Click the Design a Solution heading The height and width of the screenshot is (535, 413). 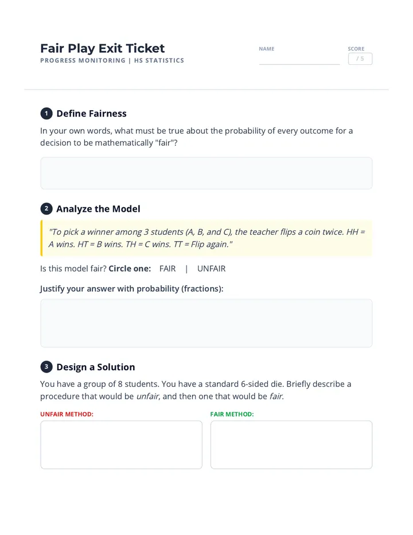(96, 367)
